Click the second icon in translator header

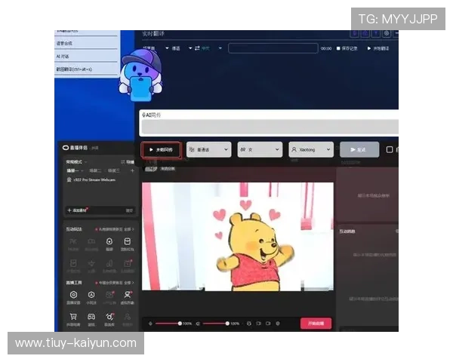click(365, 33)
